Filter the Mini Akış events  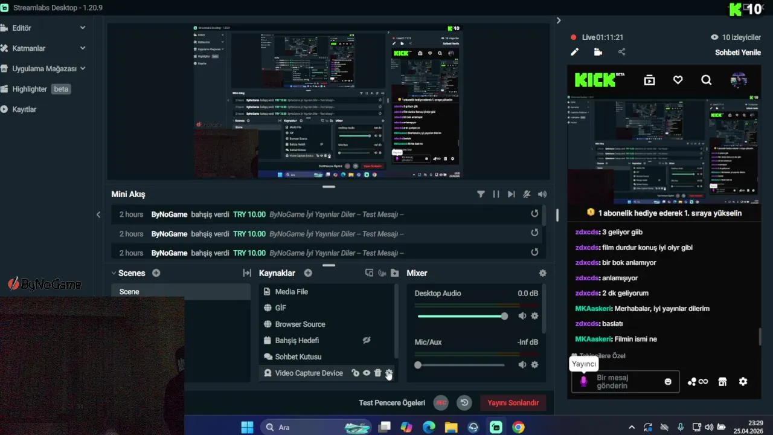pos(481,195)
